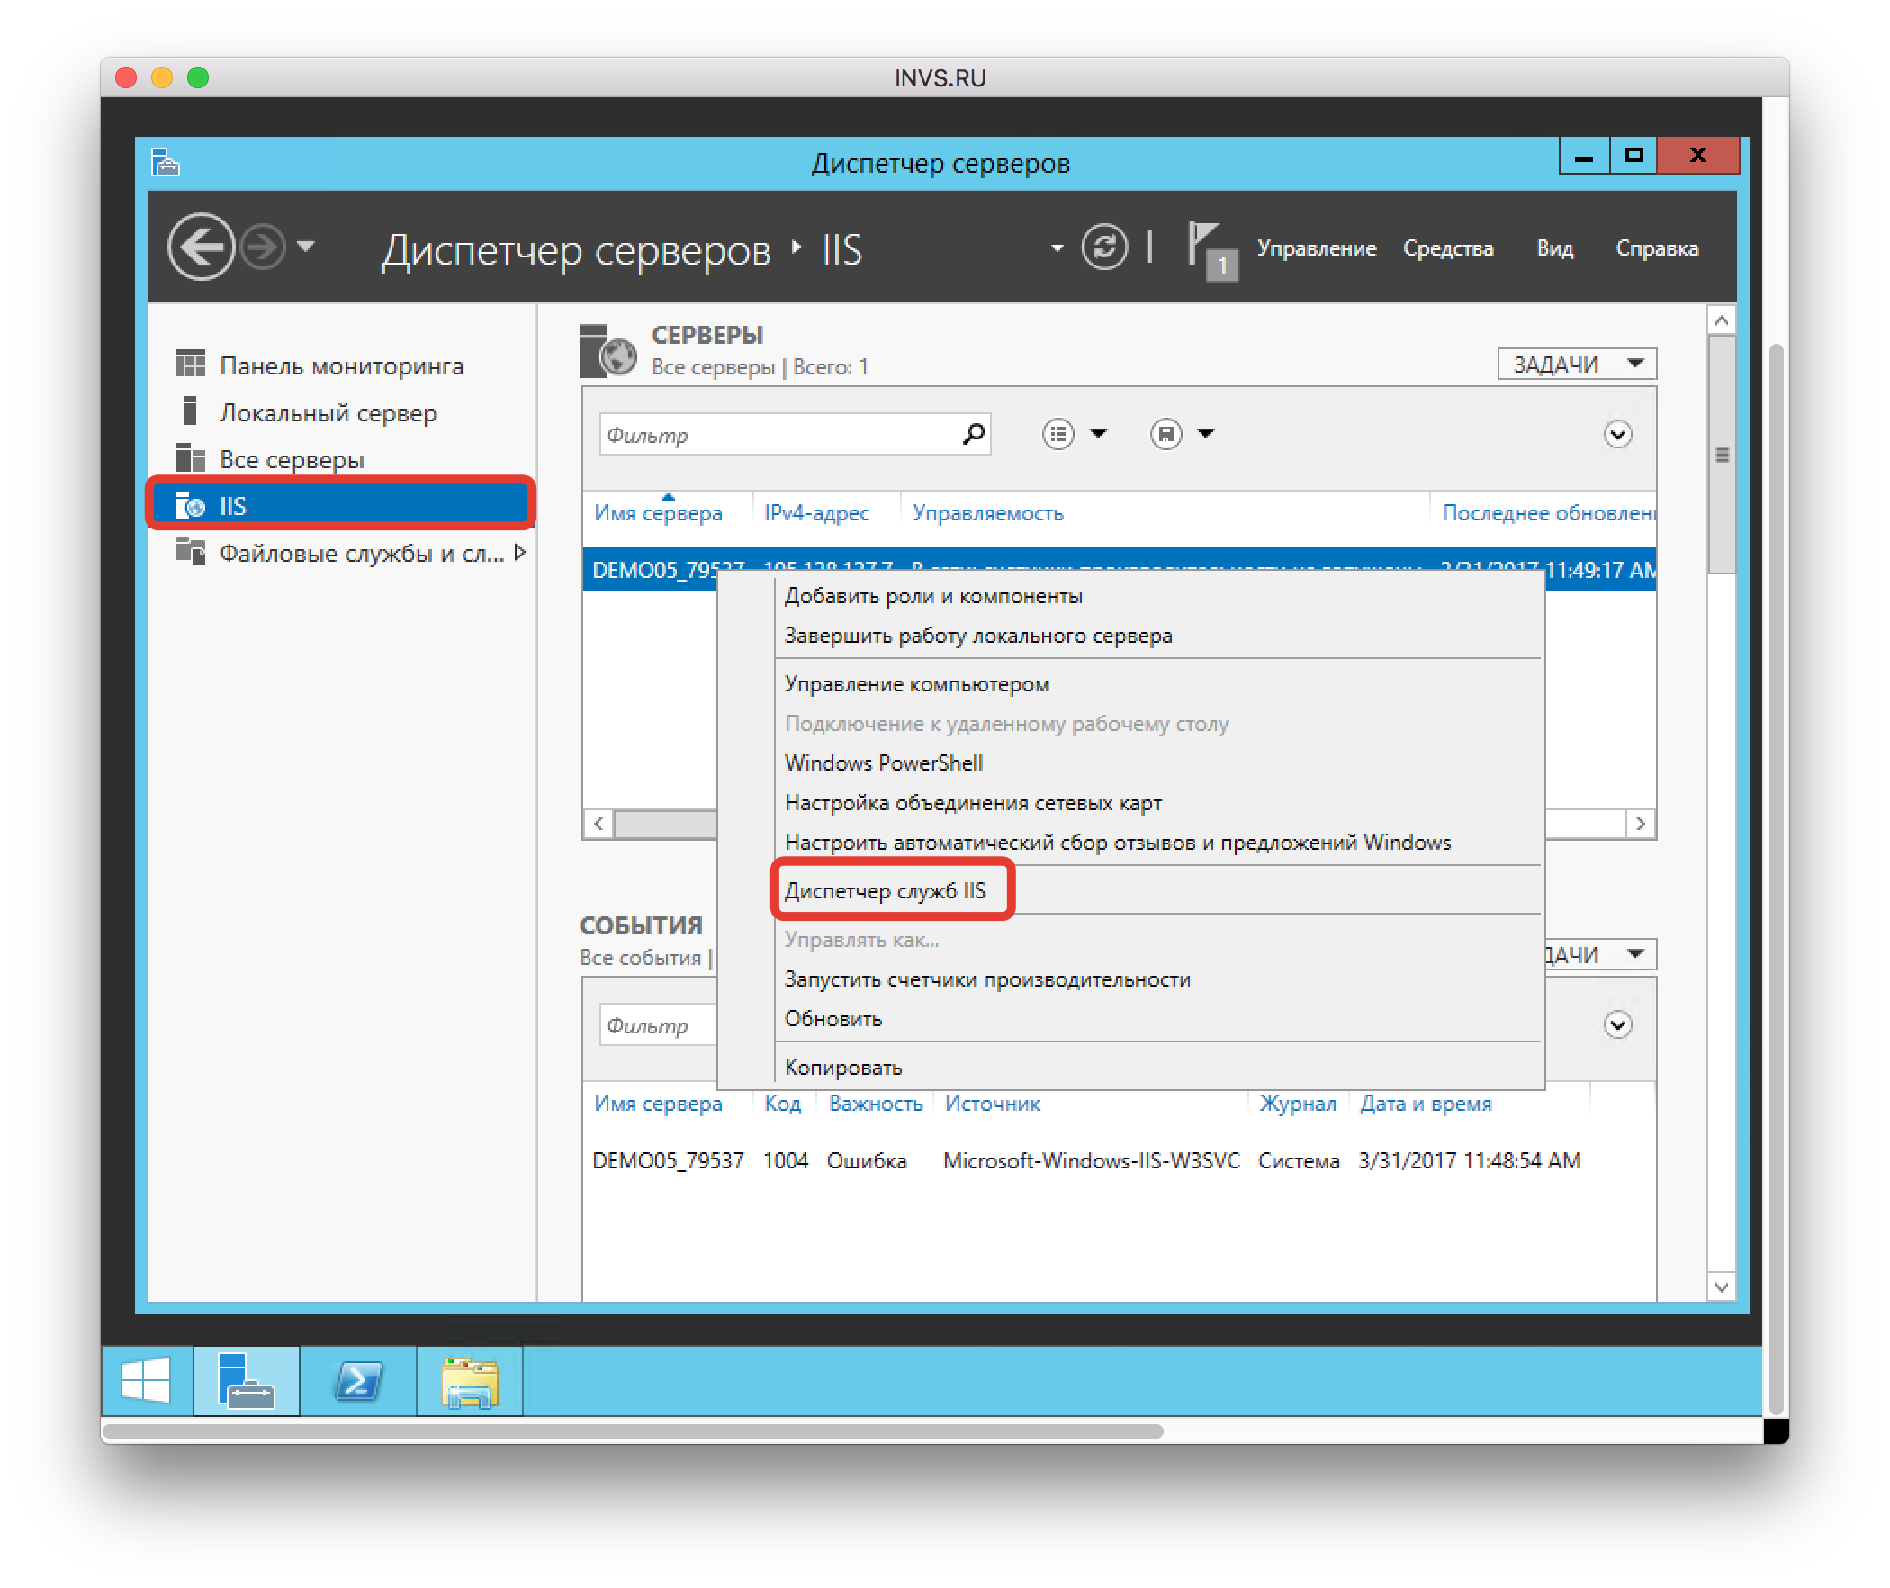Select the event row with code 1004
Viewport: 1890px width, 1588px height.
tap(1119, 1160)
